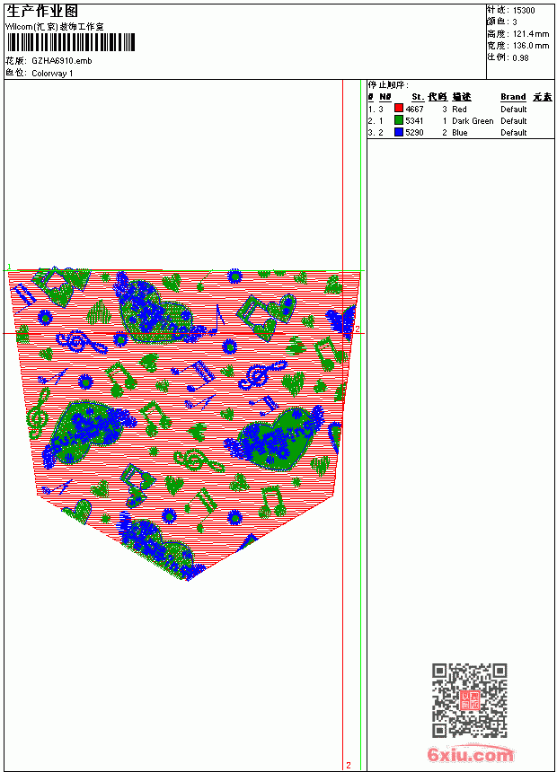Screen dimensions: 557x772
Task: Click the Colorway 1 label
Action: point(52,74)
